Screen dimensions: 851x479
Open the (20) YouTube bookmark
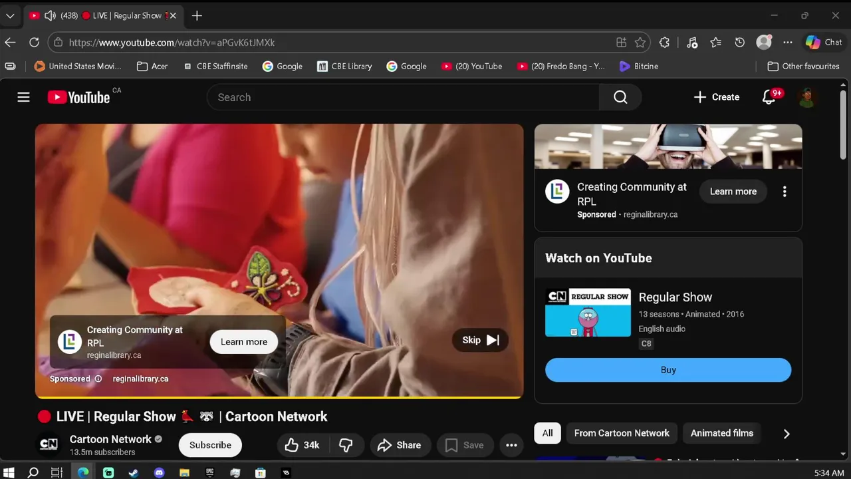472,66
